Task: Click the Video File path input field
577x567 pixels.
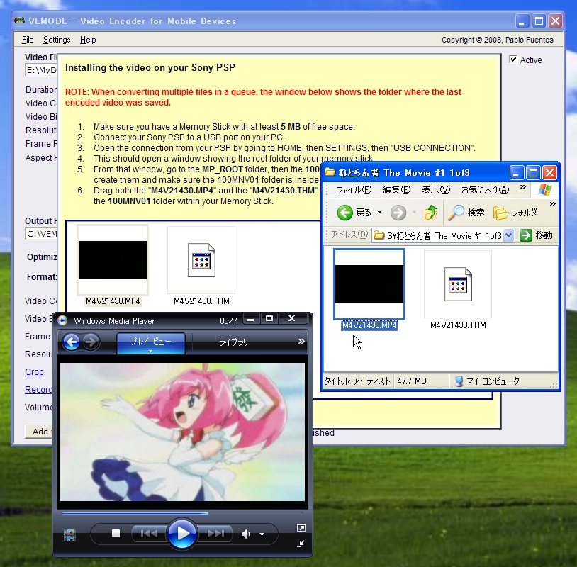Action: pyautogui.click(x=41, y=70)
